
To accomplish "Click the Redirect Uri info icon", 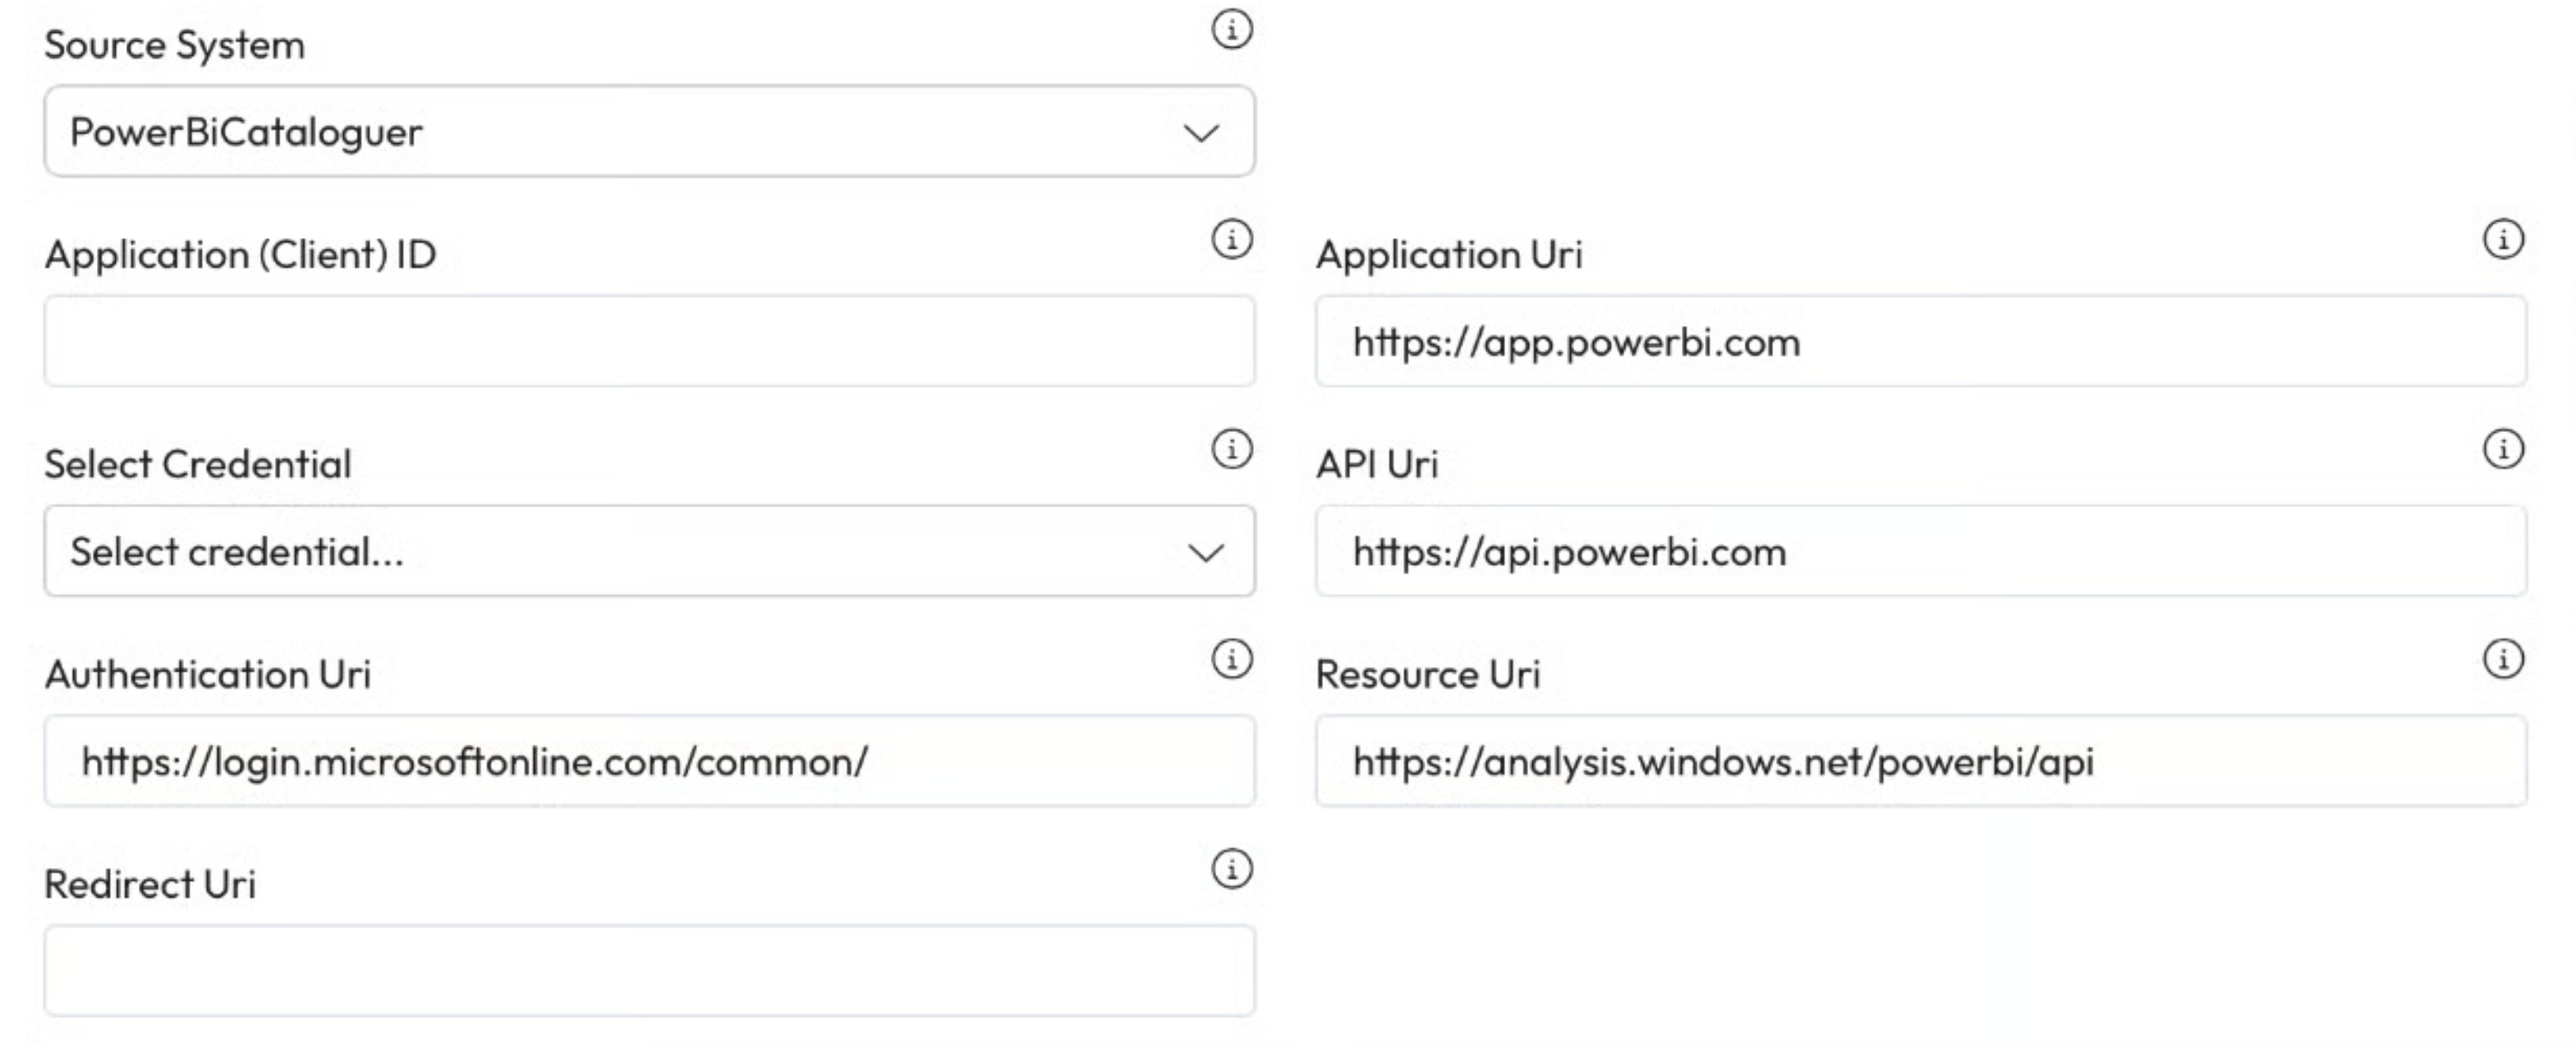I will (1231, 869).
